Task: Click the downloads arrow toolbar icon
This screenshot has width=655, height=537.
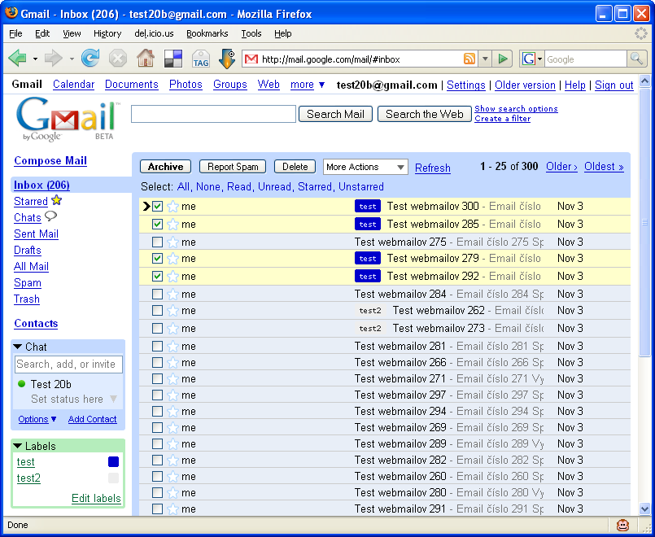Action: click(x=227, y=59)
